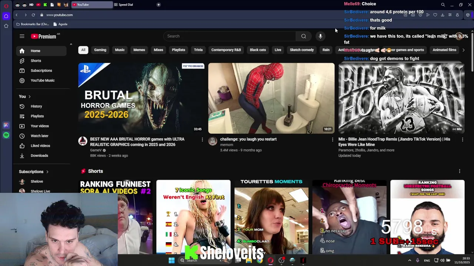474x266 pixels.
Task: Click inside the YouTube Search field
Action: pos(230,36)
